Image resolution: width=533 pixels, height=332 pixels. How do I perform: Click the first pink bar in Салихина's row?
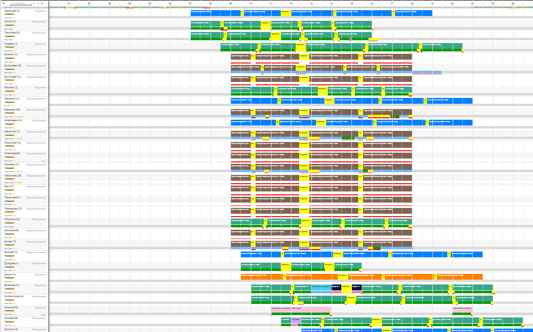tap(301, 310)
